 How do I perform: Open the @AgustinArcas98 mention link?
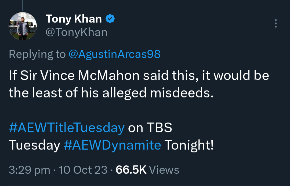pos(115,54)
